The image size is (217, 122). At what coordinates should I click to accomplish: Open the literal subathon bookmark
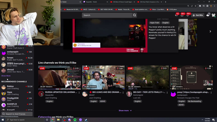point(140,9)
